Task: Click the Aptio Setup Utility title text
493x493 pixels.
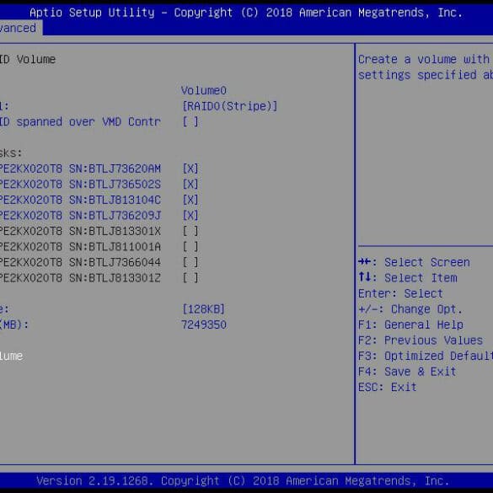Action: coord(246,13)
